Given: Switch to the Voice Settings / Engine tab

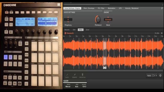Looking at the screenshot, I should 72,8.
